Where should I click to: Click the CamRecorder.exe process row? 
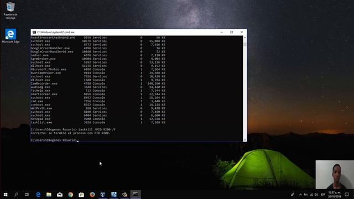(98, 83)
